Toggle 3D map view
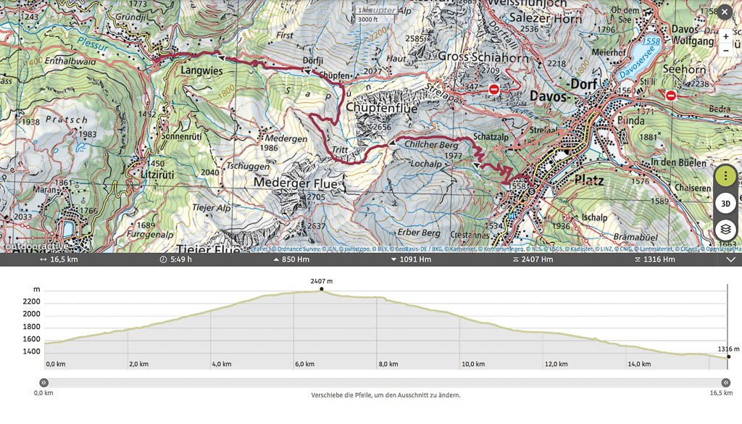Screen dimensions: 742x424 [x=725, y=204]
